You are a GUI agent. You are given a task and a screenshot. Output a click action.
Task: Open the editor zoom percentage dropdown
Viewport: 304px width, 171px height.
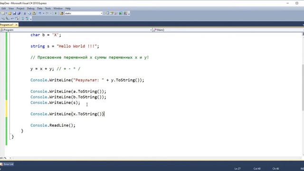point(10,158)
